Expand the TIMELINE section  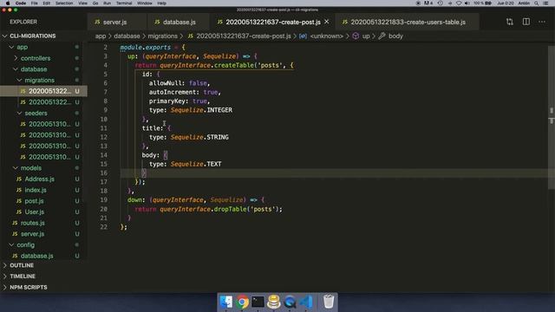[43, 276]
